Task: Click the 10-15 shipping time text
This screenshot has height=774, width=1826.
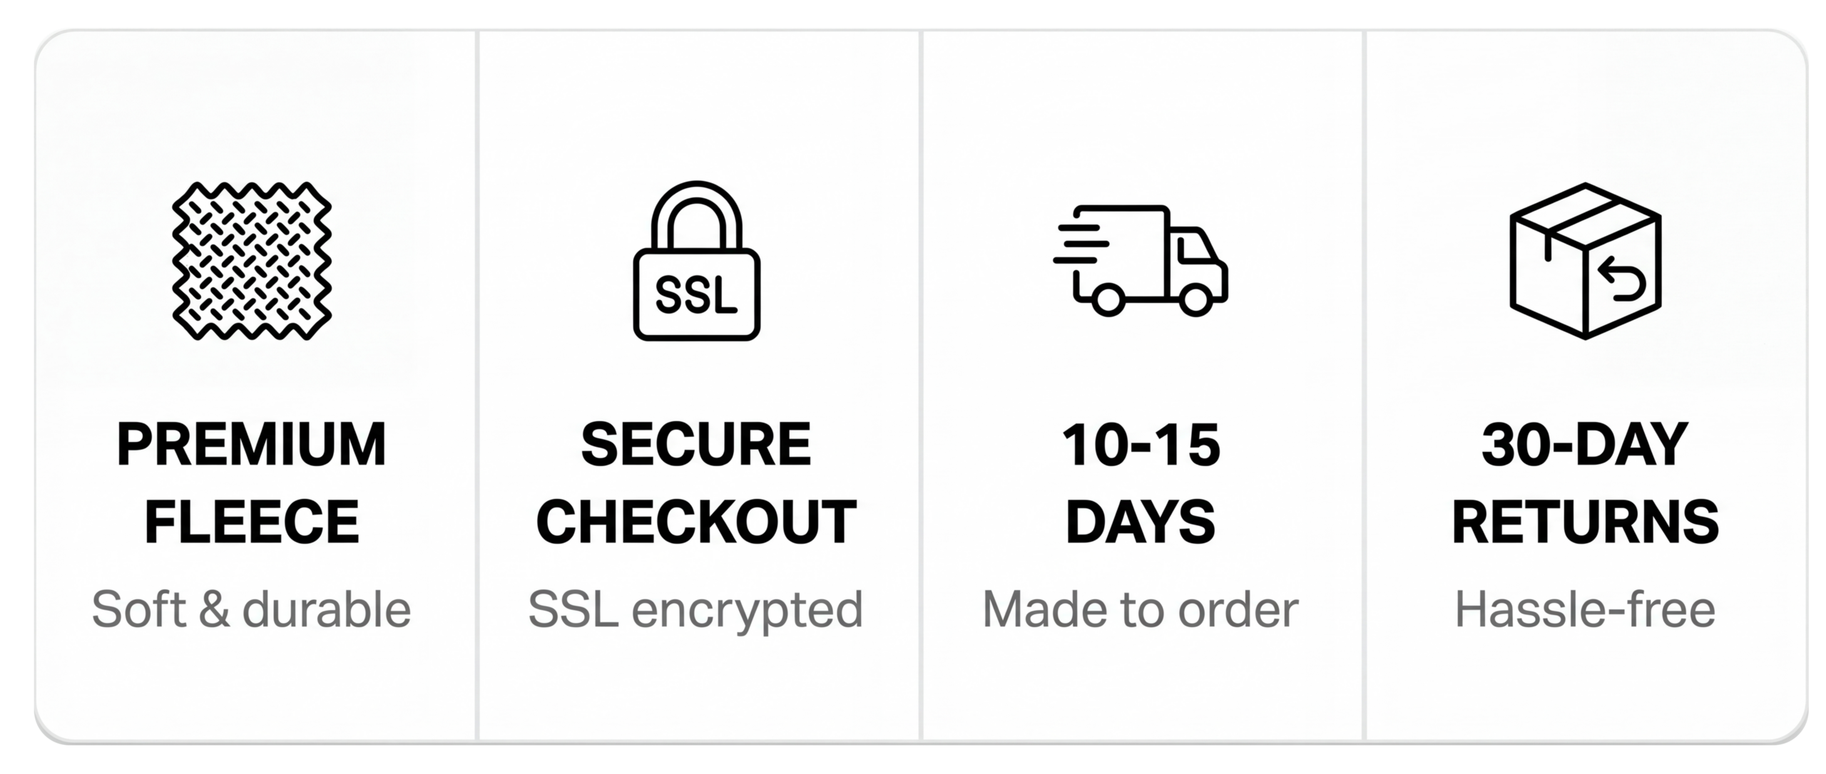Action: [1141, 445]
